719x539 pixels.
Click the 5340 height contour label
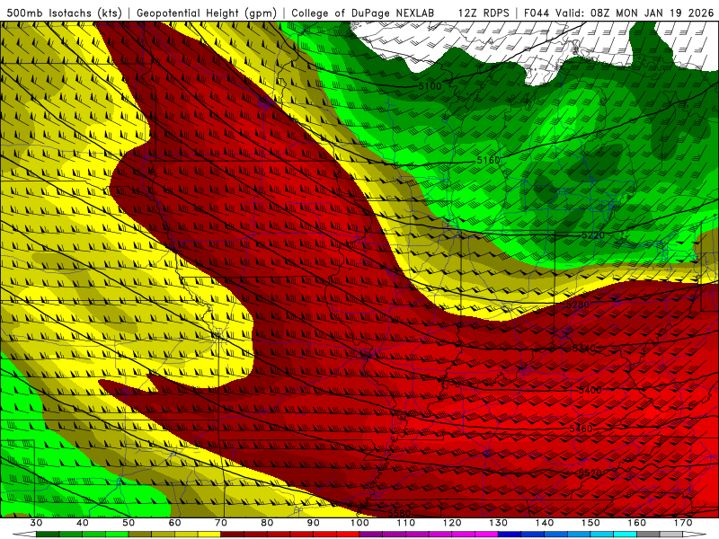[583, 349]
